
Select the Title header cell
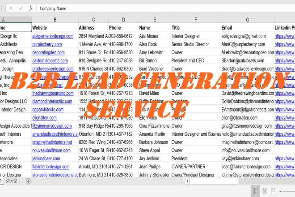(196, 28)
